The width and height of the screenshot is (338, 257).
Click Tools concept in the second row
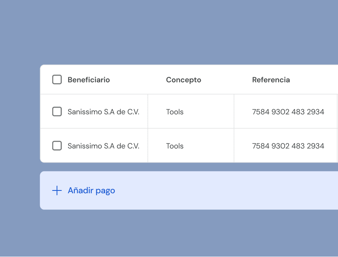click(175, 146)
